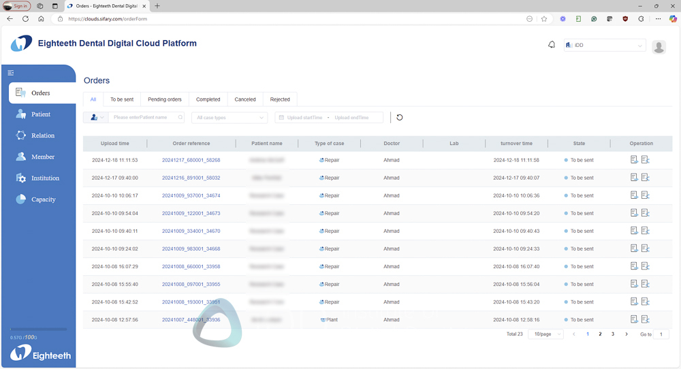Expand the patient search type selector

(x=96, y=118)
